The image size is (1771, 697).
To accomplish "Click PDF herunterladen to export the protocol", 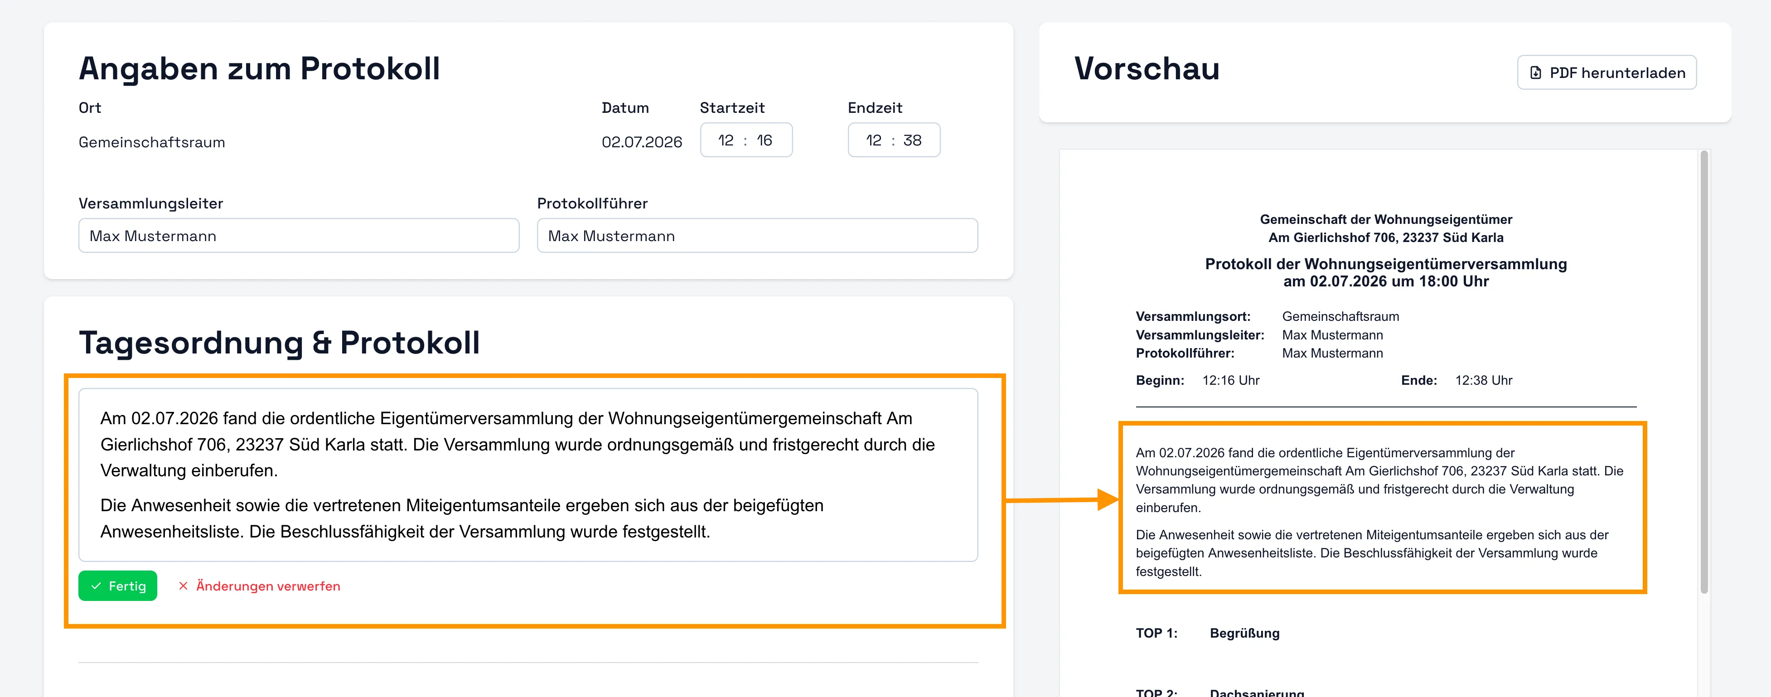I will [1606, 72].
